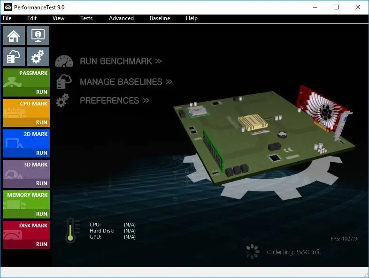This screenshot has width=369, height=278.
Task: Click the loading spinner near Collecting
Action: 253,252
